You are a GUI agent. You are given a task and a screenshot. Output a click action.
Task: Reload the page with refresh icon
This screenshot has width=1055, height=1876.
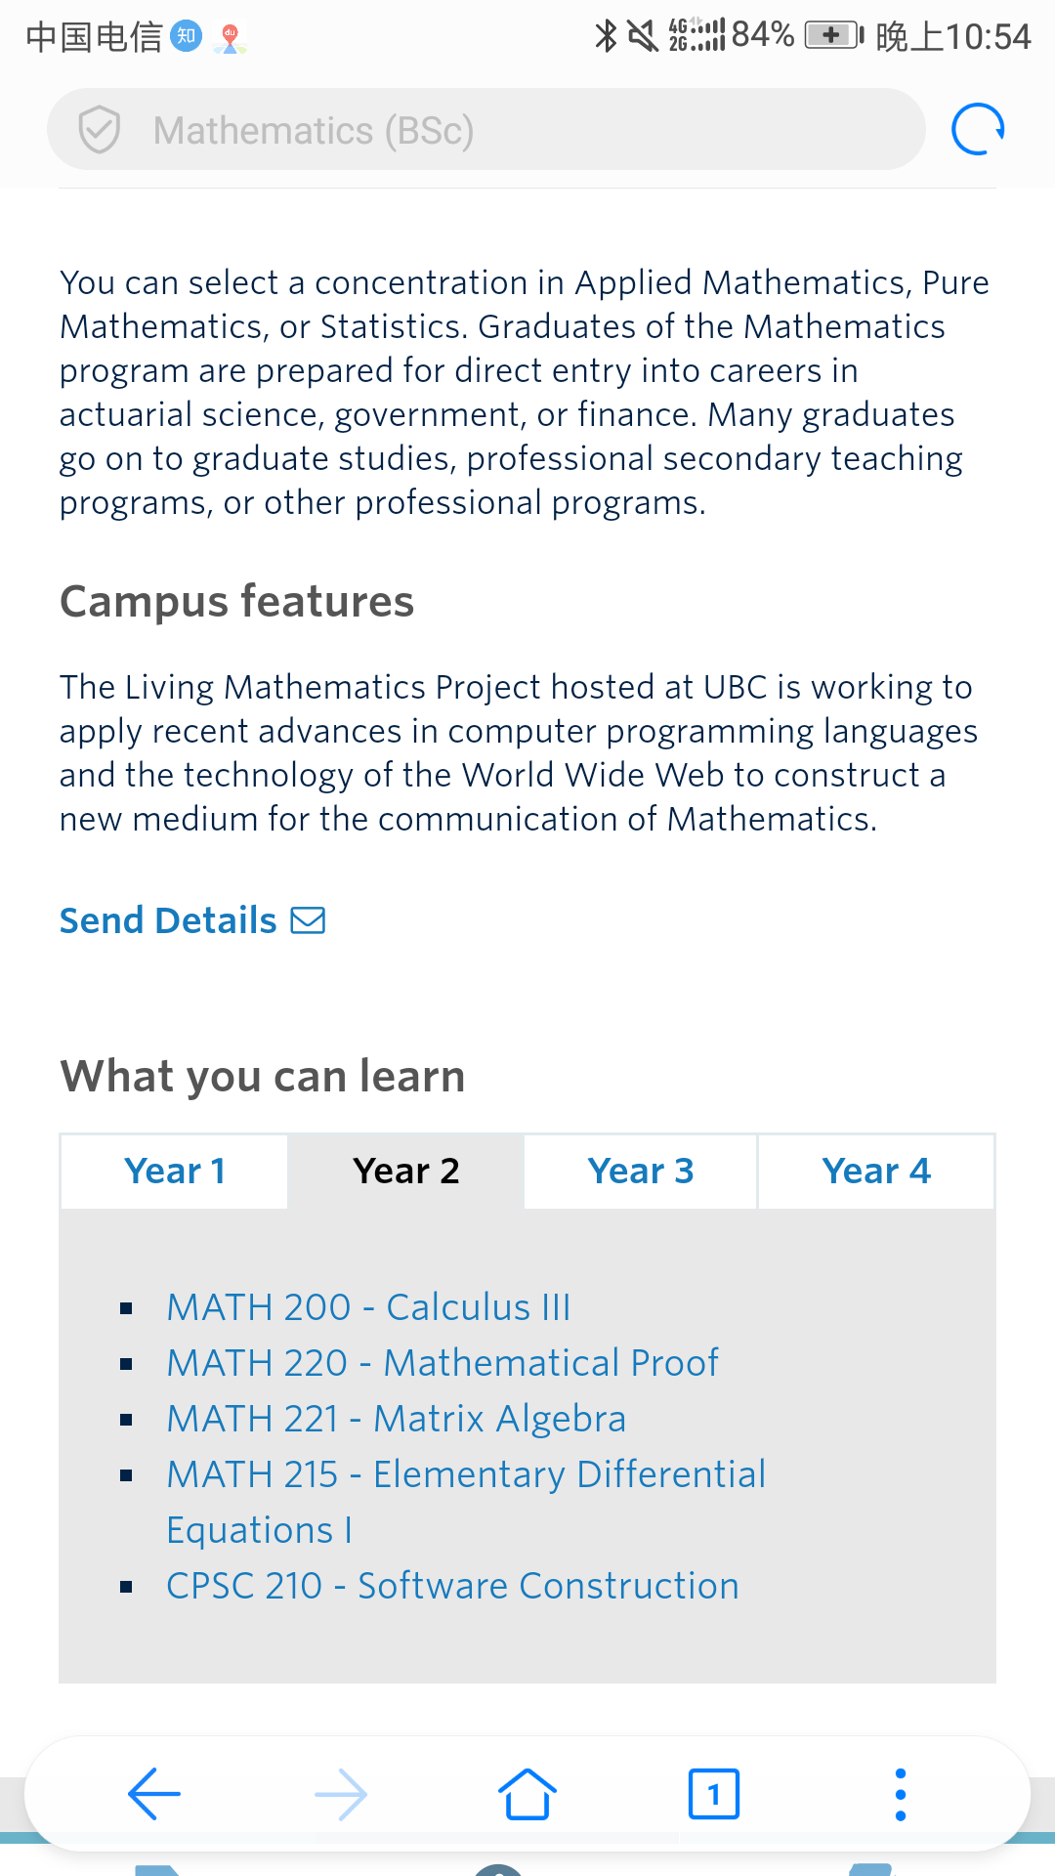[x=978, y=129]
